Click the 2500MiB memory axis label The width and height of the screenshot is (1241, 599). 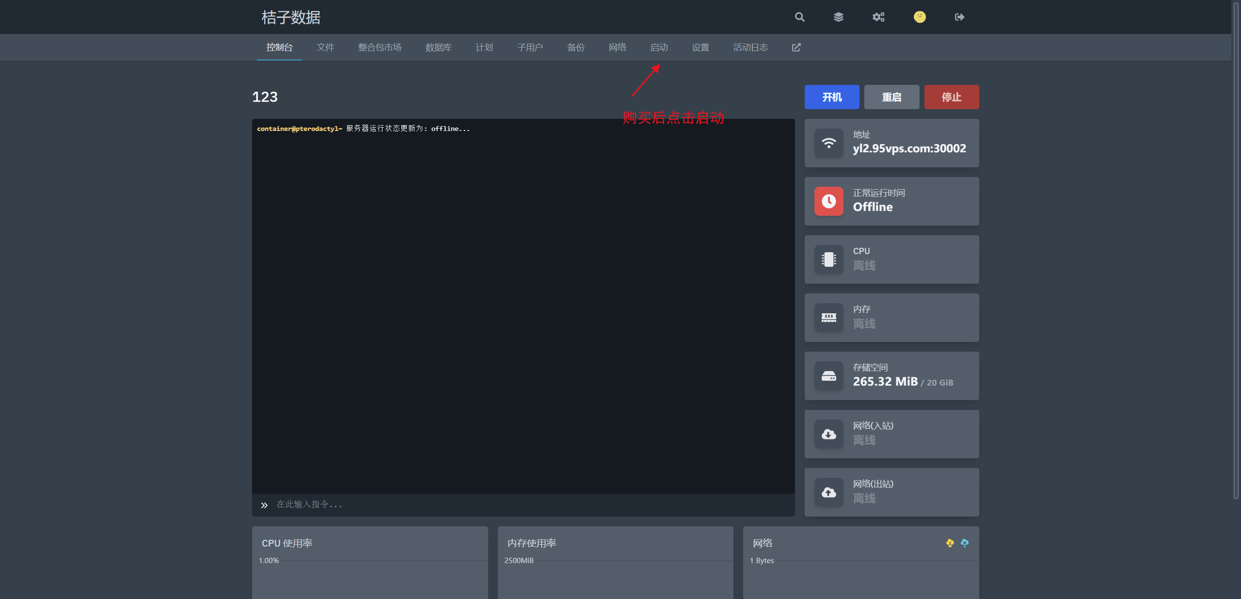519,561
